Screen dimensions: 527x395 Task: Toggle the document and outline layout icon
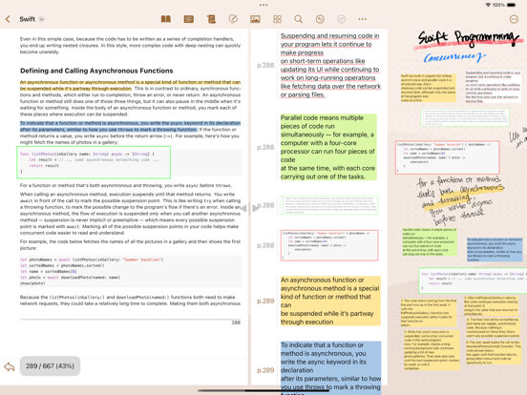point(189,19)
